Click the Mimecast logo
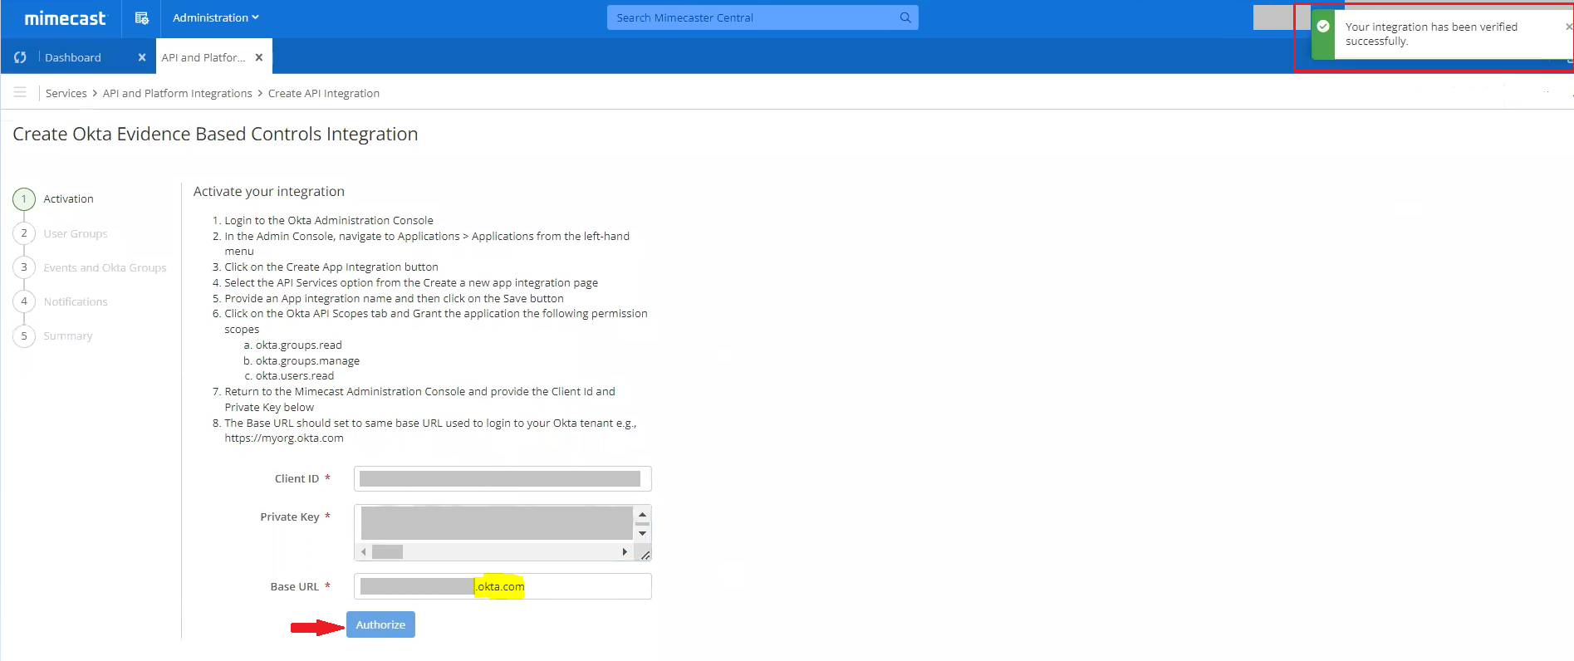1574x661 pixels. pyautogui.click(x=65, y=18)
